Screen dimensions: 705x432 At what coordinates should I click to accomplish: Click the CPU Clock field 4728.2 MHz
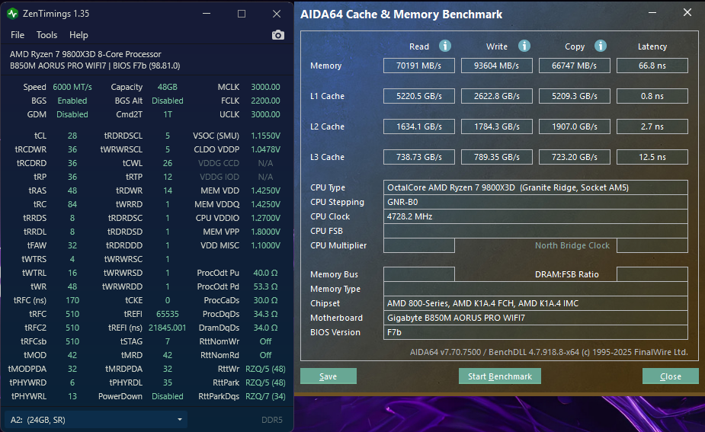(536, 216)
